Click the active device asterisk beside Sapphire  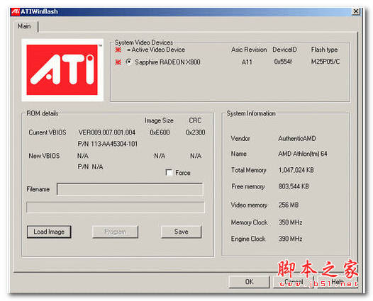[118, 62]
